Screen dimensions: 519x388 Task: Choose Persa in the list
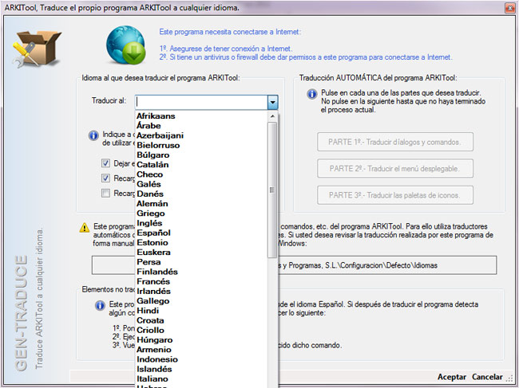tap(201, 262)
